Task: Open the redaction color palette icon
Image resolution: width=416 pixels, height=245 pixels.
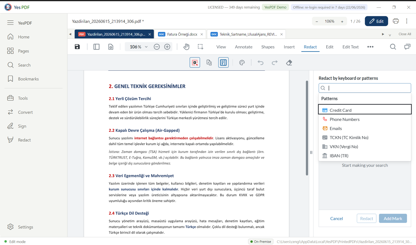Action: point(242,62)
